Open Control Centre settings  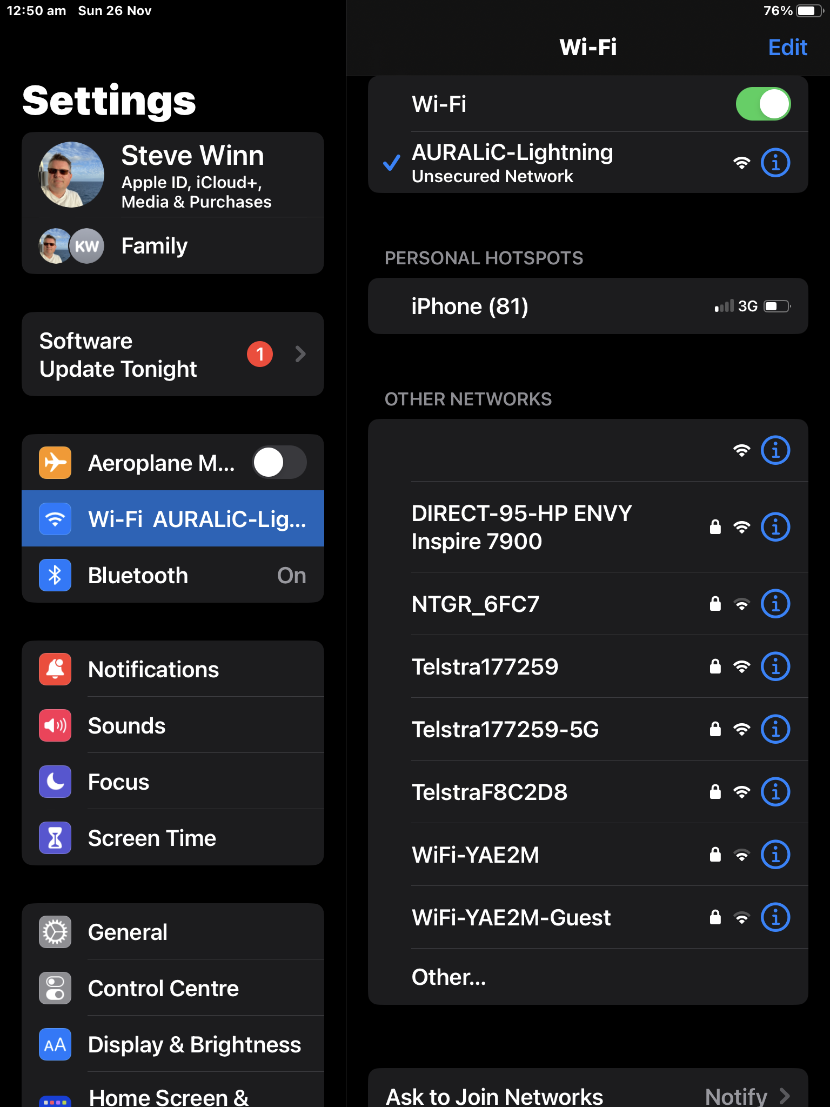[x=173, y=988]
